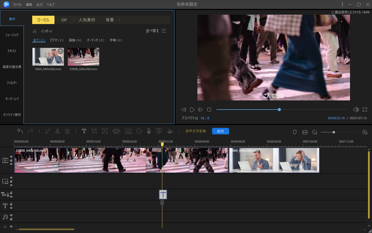Zoom in the timeline with plus magnifier
Viewport: 372px width, 233px height.
point(365,132)
